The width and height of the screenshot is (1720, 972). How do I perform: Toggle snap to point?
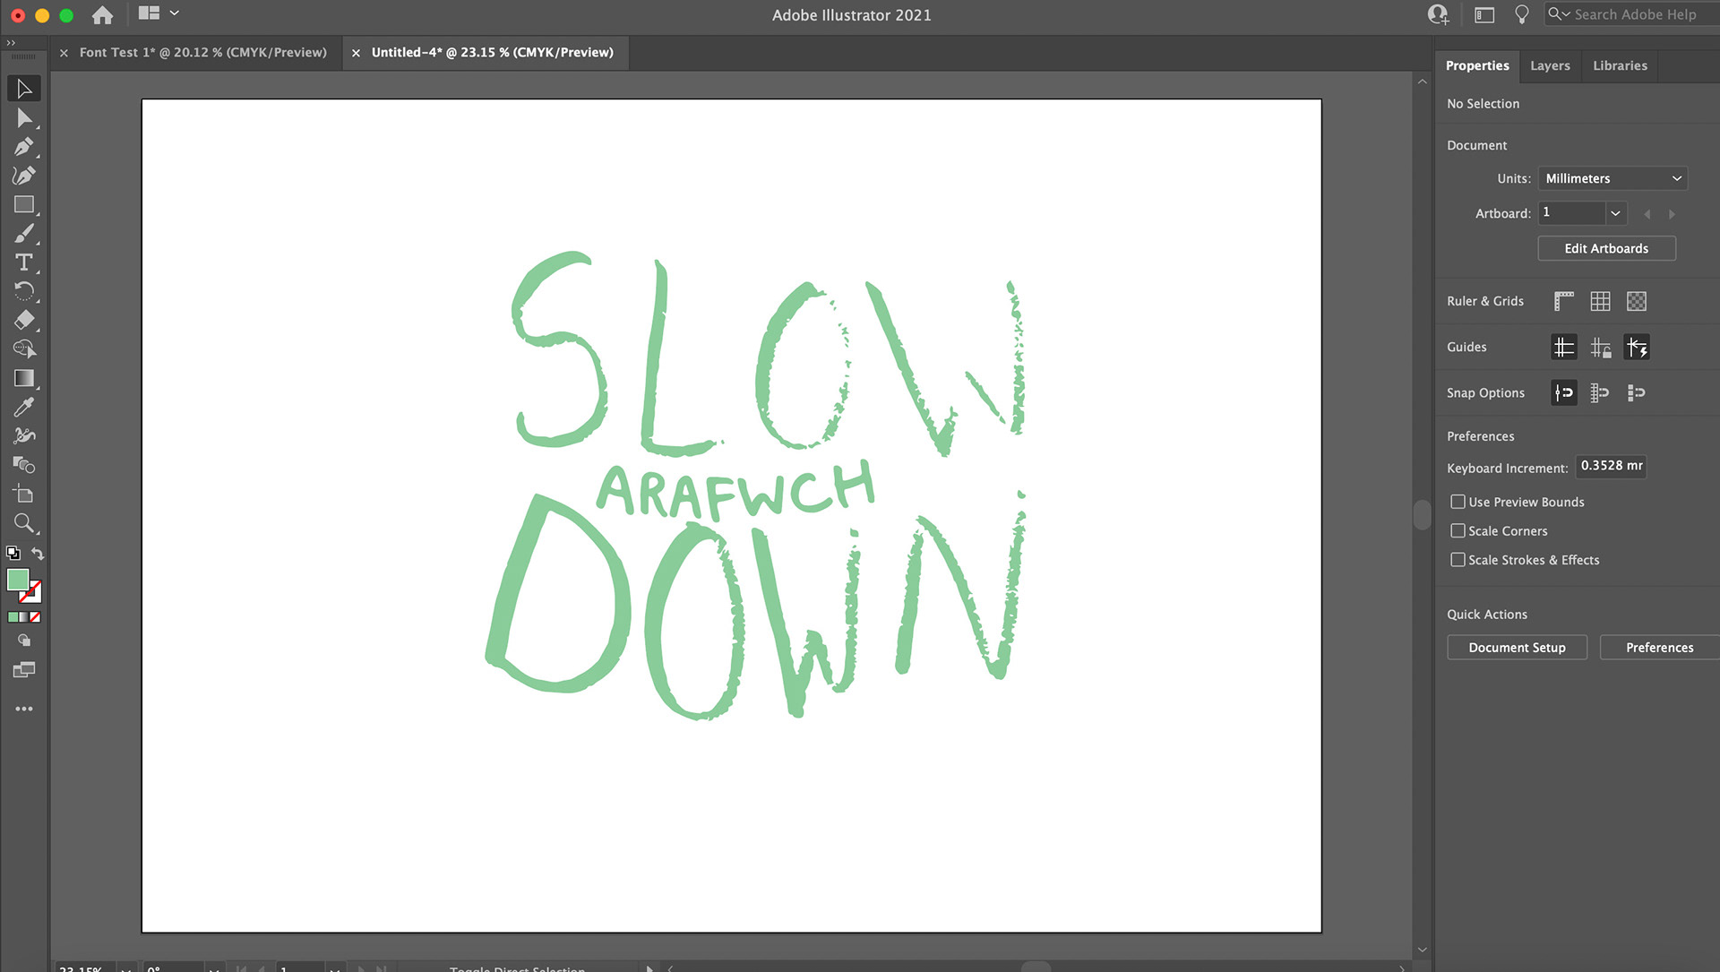pos(1564,392)
